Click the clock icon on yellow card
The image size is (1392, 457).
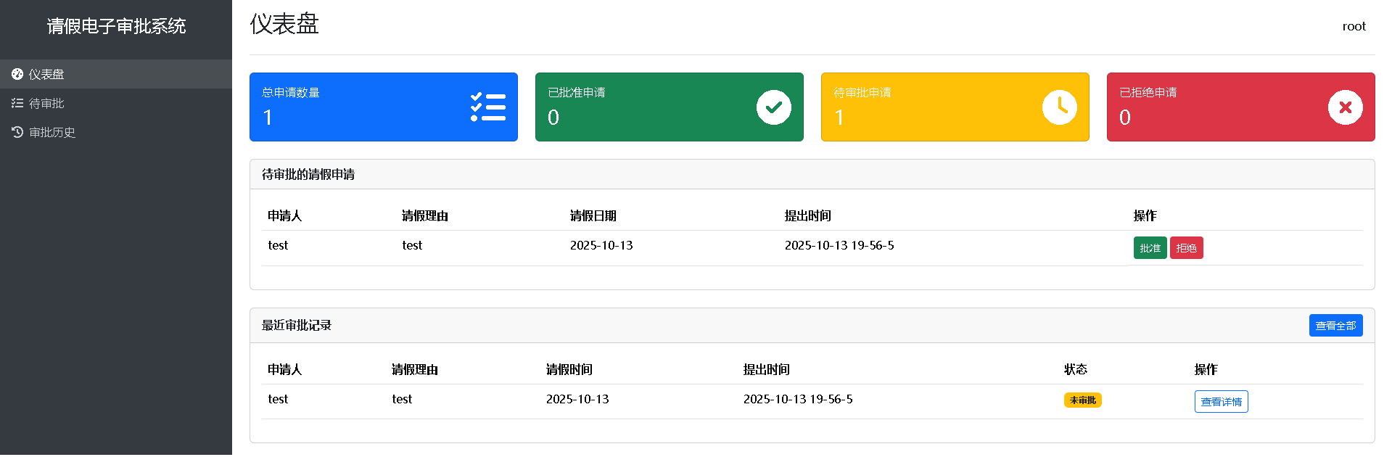(x=1059, y=107)
